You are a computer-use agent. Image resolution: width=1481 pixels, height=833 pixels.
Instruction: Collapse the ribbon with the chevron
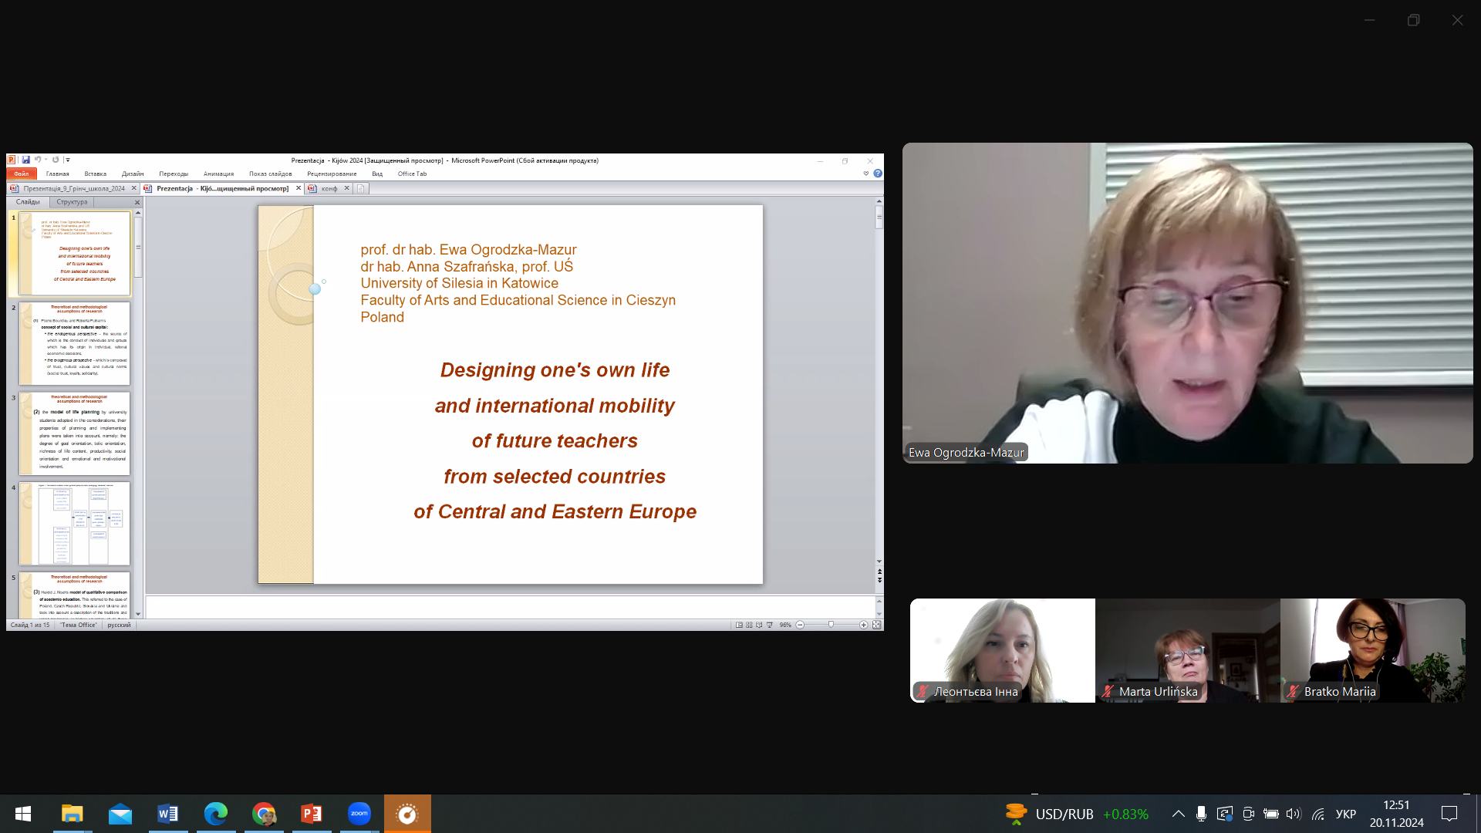pos(865,174)
